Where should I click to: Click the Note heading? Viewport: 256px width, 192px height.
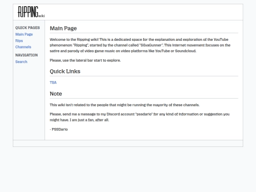pyautogui.click(x=56, y=94)
